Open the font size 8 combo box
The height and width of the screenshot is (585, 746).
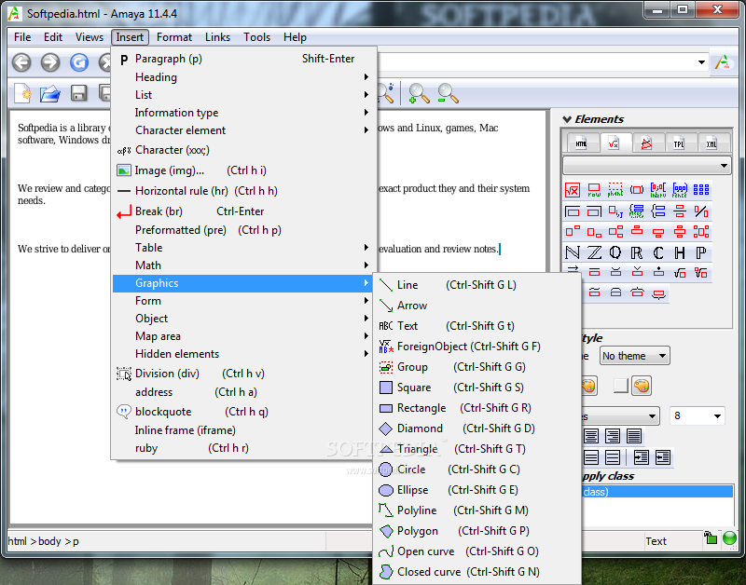pos(697,416)
